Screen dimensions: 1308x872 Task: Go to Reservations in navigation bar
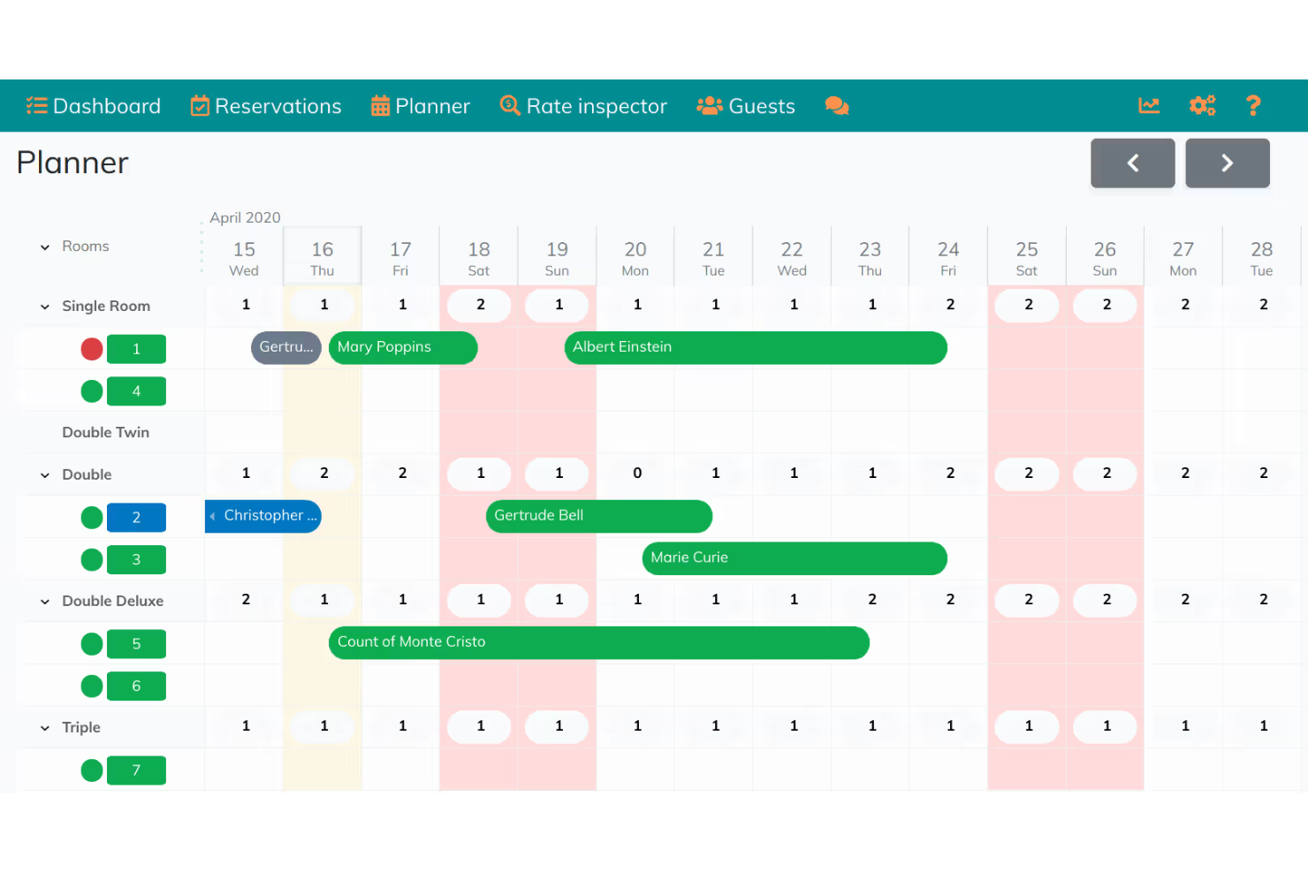[x=266, y=106]
